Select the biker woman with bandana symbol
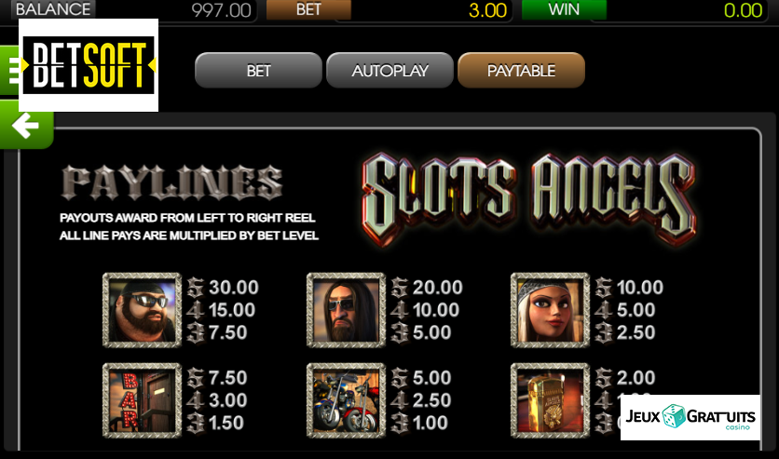 pos(550,310)
